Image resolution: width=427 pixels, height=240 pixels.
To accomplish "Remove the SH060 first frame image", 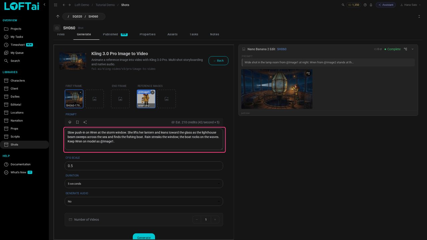I will 80,92.
